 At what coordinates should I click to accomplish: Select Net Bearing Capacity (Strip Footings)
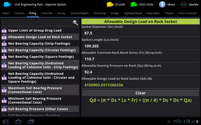pos(40,43)
